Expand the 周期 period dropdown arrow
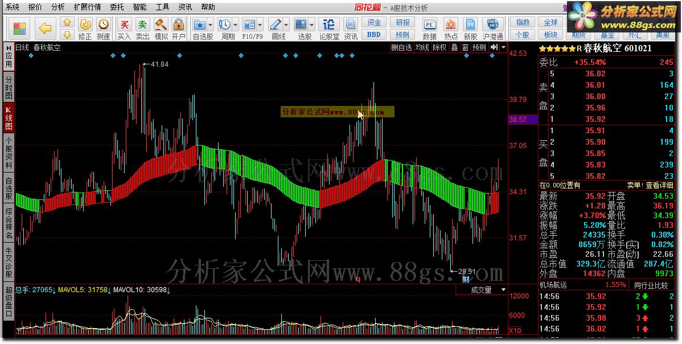Screen dimensions: 682x344 coord(235,25)
